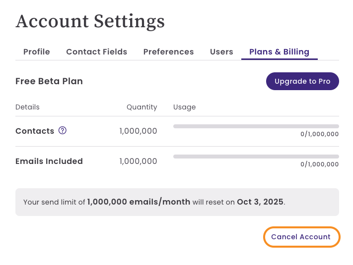The width and height of the screenshot is (353, 265).
Task: Open the Profile tab
Action: (37, 52)
